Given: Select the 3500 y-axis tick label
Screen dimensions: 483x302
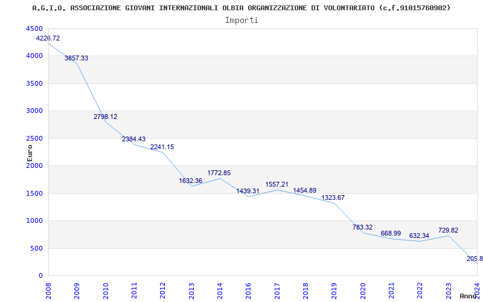Looking at the screenshot, I should pyautogui.click(x=35, y=83).
